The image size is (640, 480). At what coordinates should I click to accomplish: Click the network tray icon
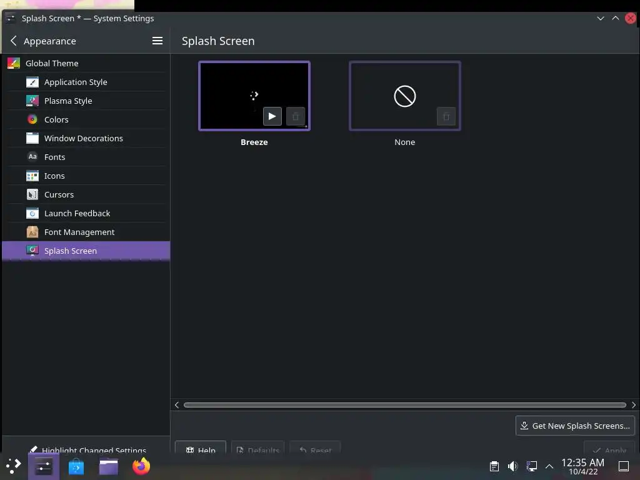click(x=531, y=466)
